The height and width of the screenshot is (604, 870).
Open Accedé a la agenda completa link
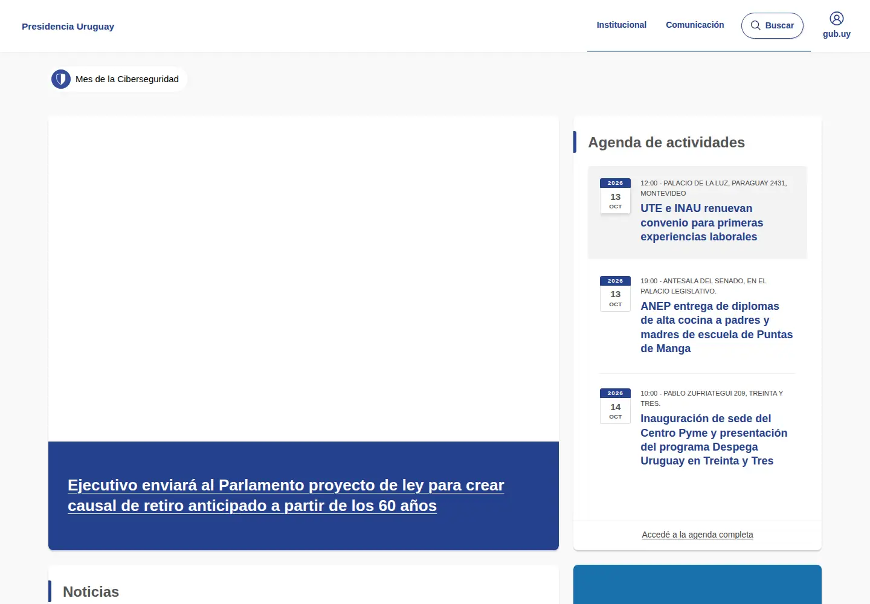click(x=697, y=535)
